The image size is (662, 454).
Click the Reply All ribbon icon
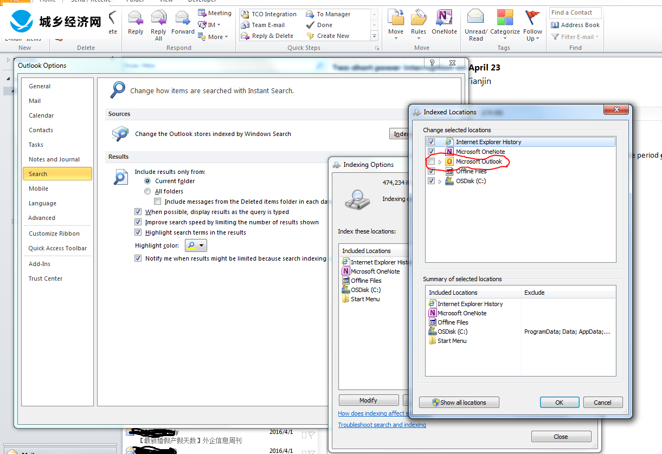click(x=158, y=18)
